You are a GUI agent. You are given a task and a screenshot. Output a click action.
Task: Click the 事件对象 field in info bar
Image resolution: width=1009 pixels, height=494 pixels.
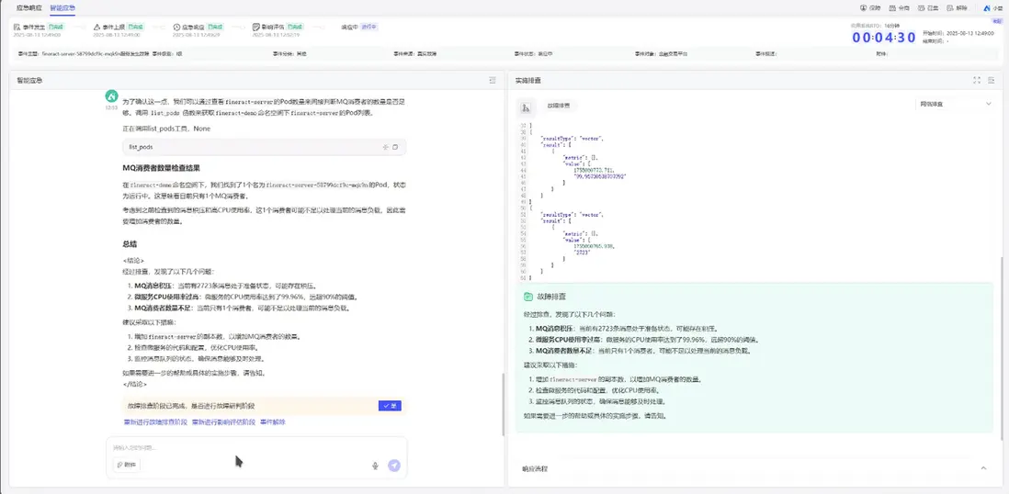coord(661,54)
